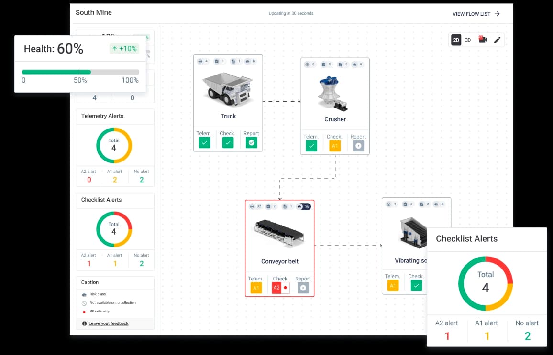Screen dimensions: 553x355
Task: Click Truck's Report verified badge icon
Action: [x=251, y=142]
